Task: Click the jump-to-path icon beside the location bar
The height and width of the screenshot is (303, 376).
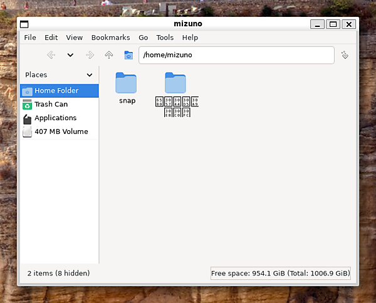Action: [345, 55]
